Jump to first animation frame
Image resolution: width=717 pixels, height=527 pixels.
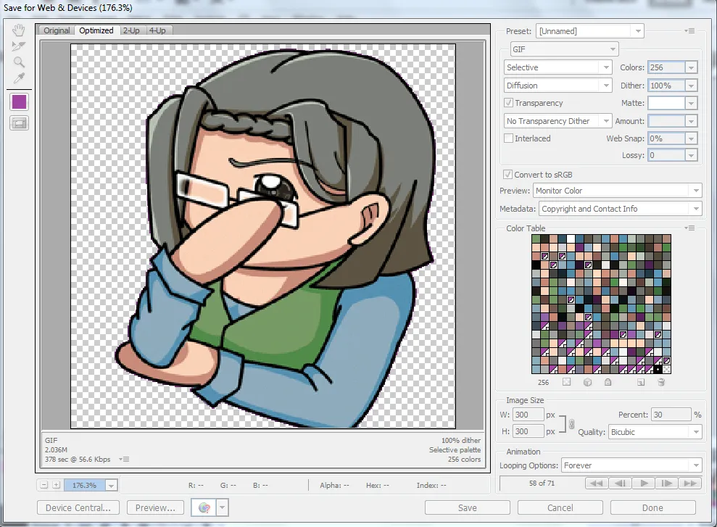click(596, 483)
